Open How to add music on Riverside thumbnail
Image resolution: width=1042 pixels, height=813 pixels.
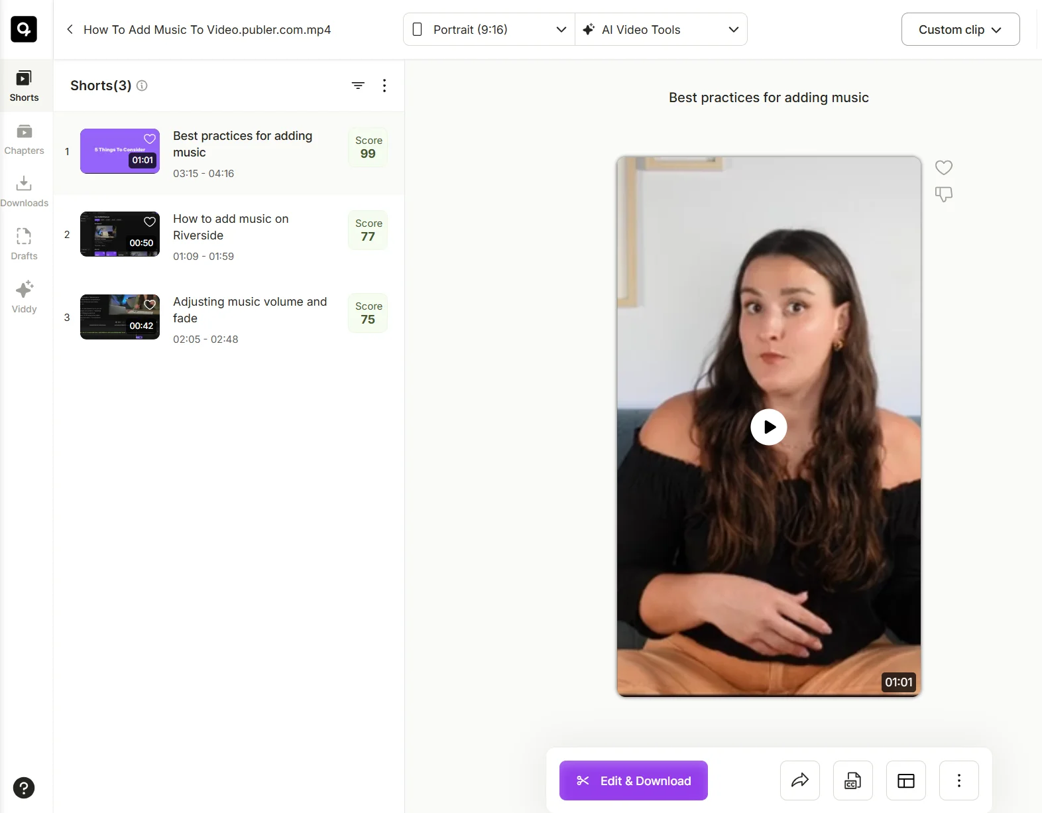pos(120,234)
